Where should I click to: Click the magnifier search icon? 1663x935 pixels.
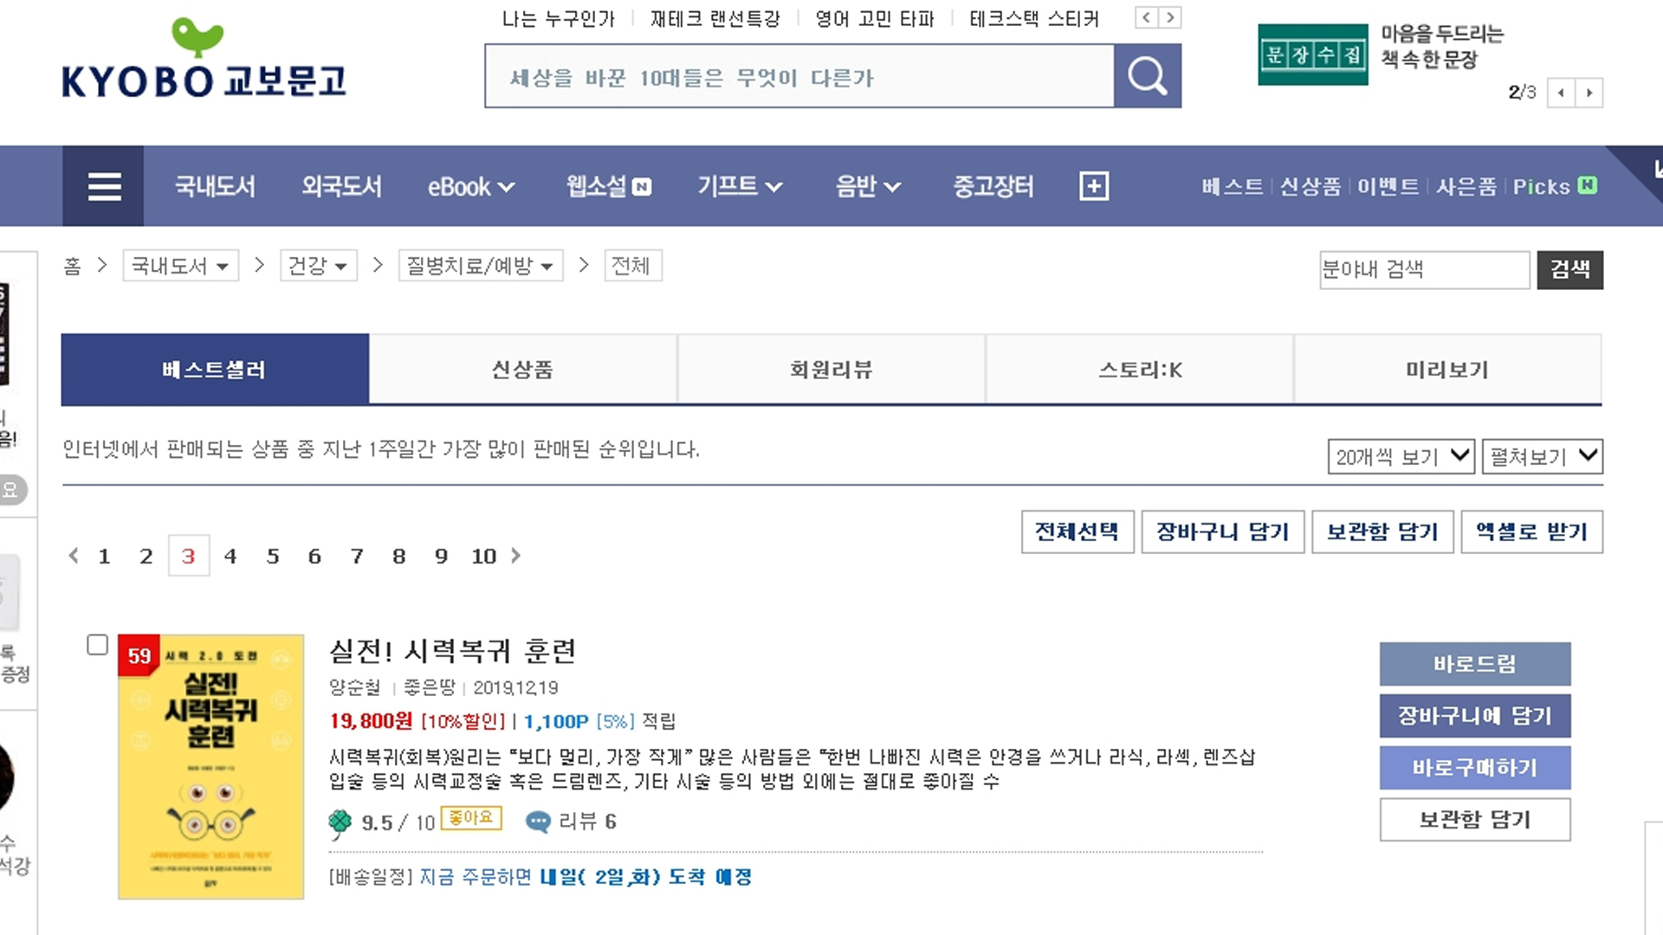point(1147,76)
